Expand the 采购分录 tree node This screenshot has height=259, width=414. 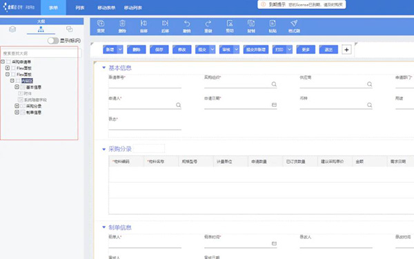click(17, 106)
